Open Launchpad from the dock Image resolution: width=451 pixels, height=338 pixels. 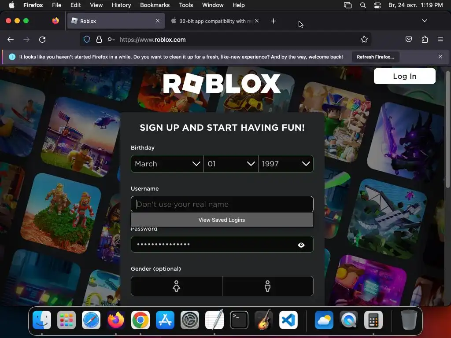pyautogui.click(x=67, y=320)
